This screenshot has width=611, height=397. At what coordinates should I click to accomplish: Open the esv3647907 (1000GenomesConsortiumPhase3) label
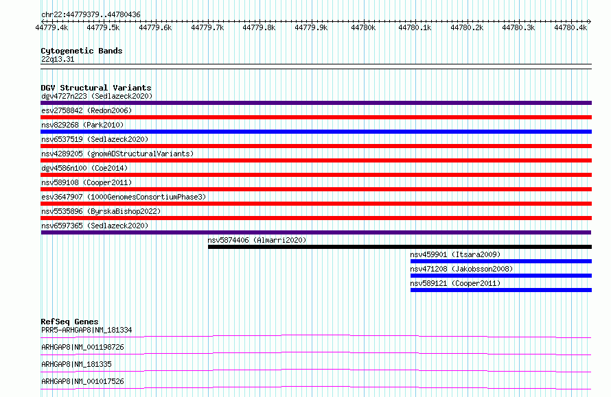[124, 197]
